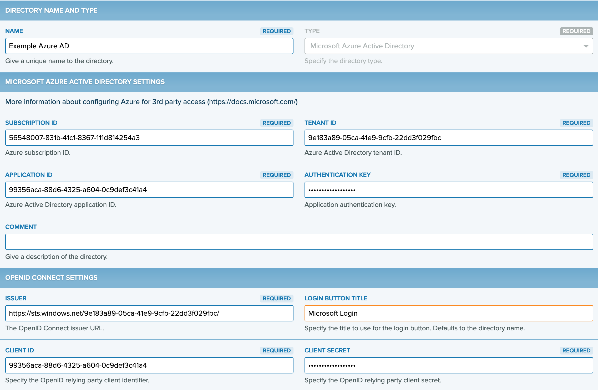Image resolution: width=598 pixels, height=390 pixels.
Task: Click the Login Button Title field
Action: point(448,313)
